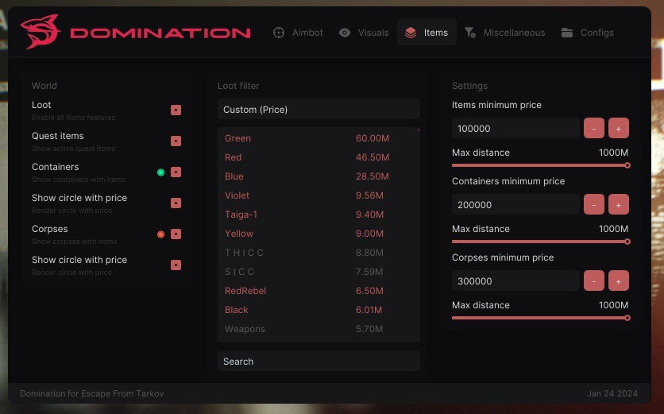The width and height of the screenshot is (664, 414).
Task: Select the RedRebel loot entry
Action: pos(245,291)
